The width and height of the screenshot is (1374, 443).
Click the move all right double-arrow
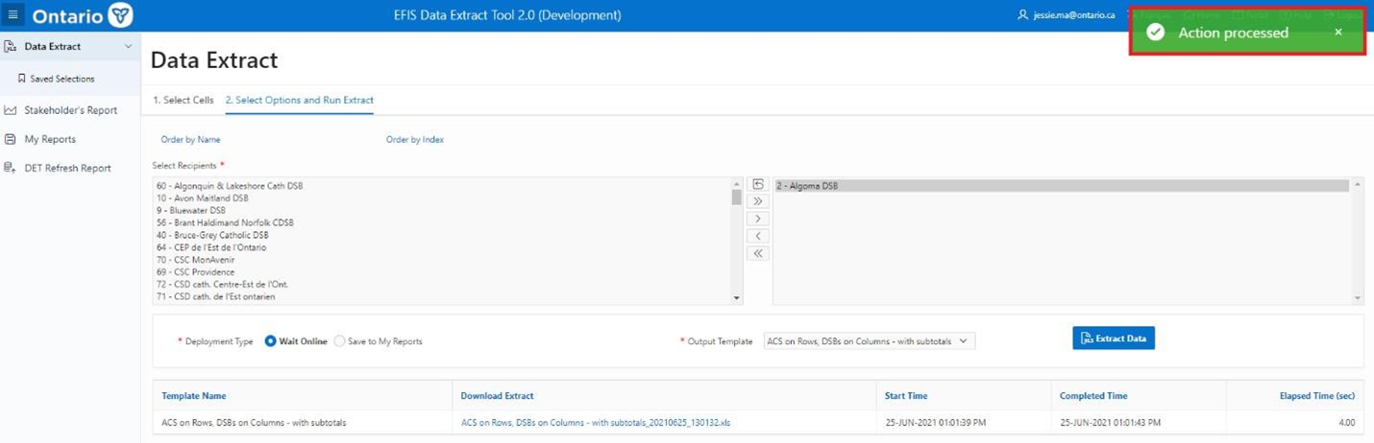point(758,201)
